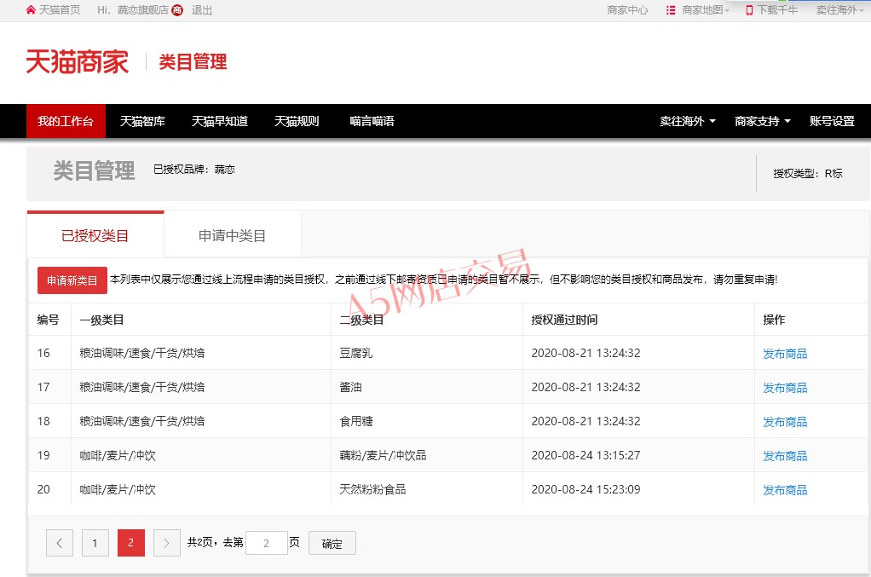Click the 一级类目 column header
The width and height of the screenshot is (871, 577).
click(x=101, y=320)
